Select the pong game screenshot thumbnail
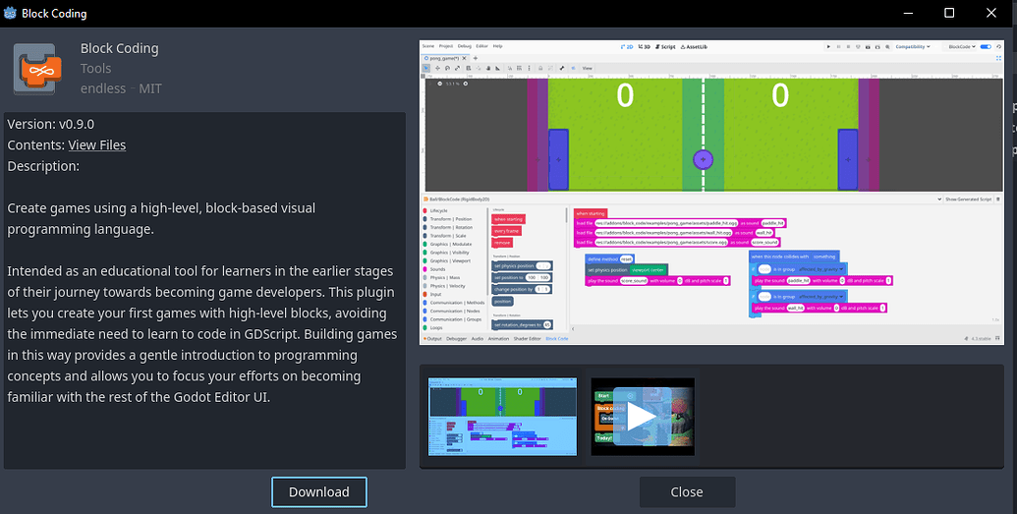The image size is (1017, 514). point(502,417)
